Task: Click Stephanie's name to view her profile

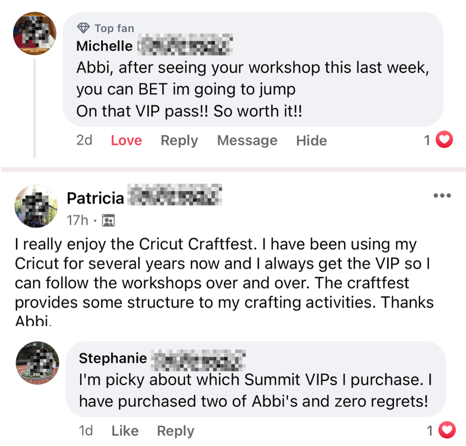Action: click(x=112, y=358)
